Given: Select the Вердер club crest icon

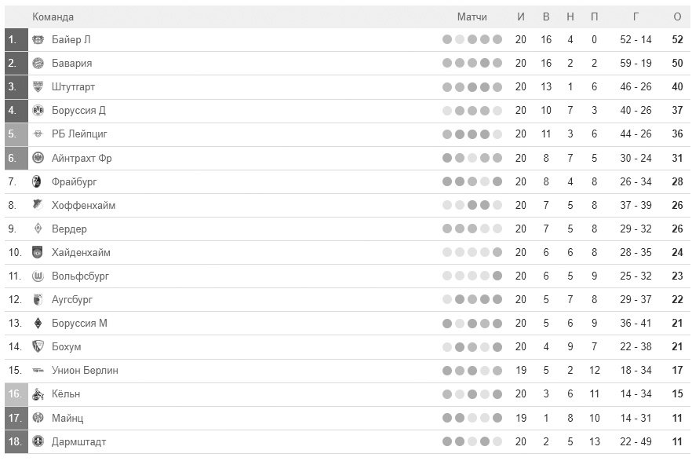Looking at the screenshot, I should click(x=38, y=229).
